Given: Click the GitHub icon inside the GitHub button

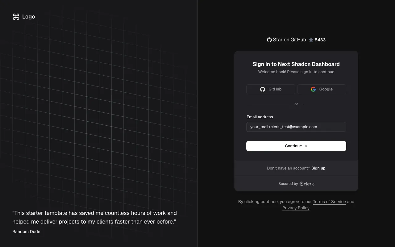Looking at the screenshot, I should pos(263,89).
